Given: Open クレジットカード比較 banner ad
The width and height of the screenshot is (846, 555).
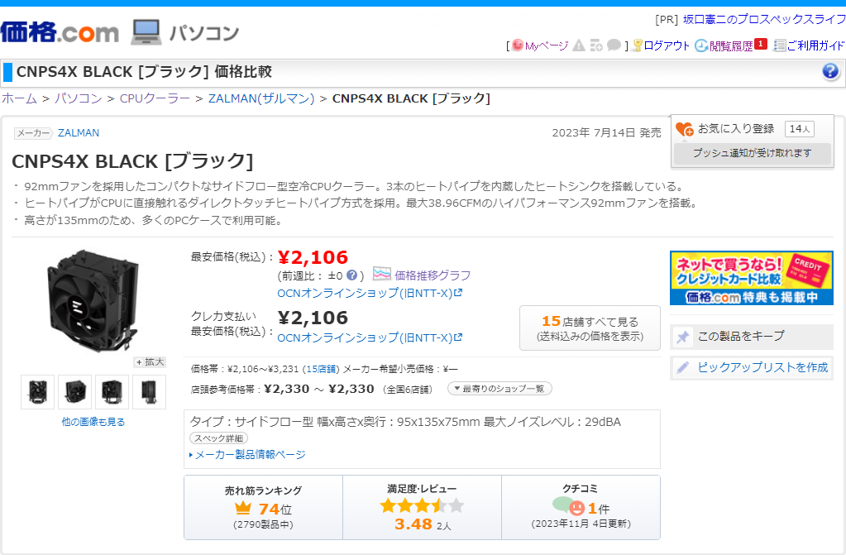Looking at the screenshot, I should pyautogui.click(x=752, y=278).
